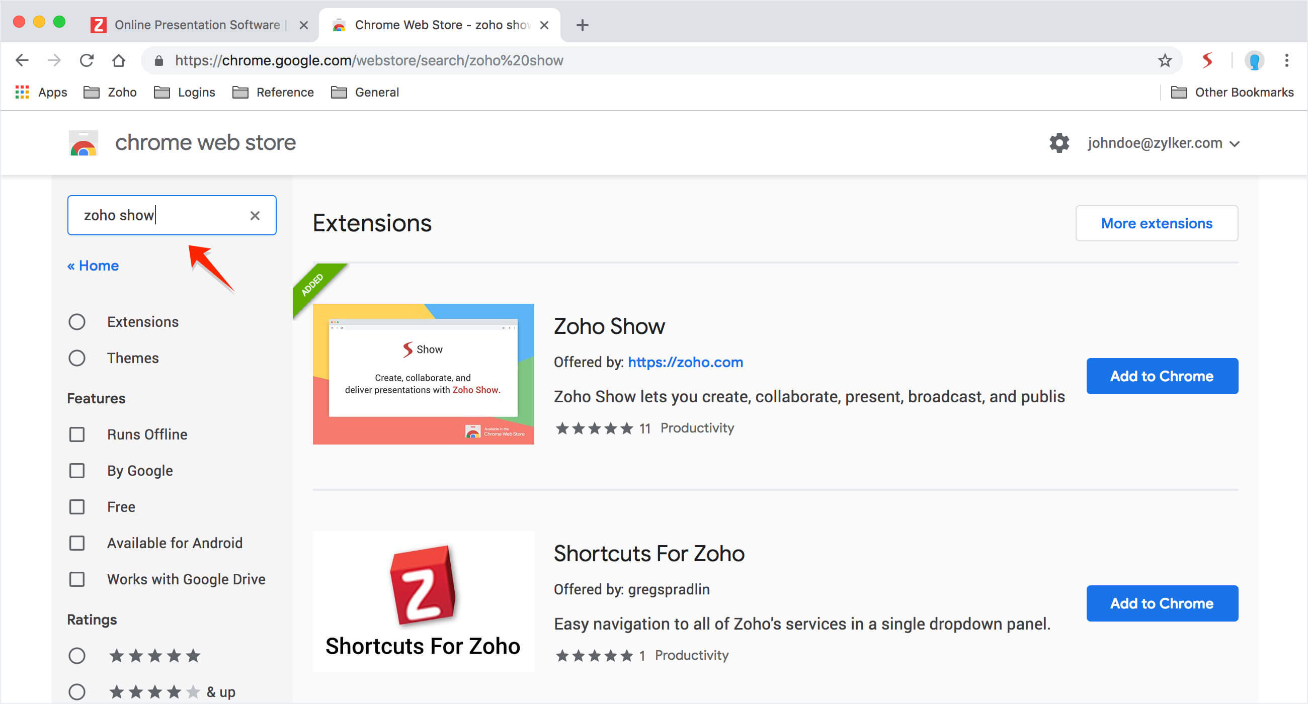Viewport: 1308px width, 704px height.
Task: Reload the current page
Action: tap(87, 60)
